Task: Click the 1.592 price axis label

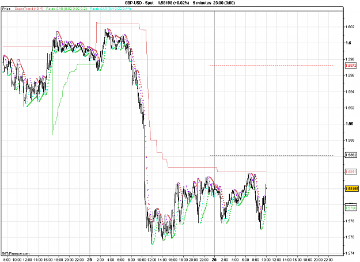Action: tap(350, 108)
